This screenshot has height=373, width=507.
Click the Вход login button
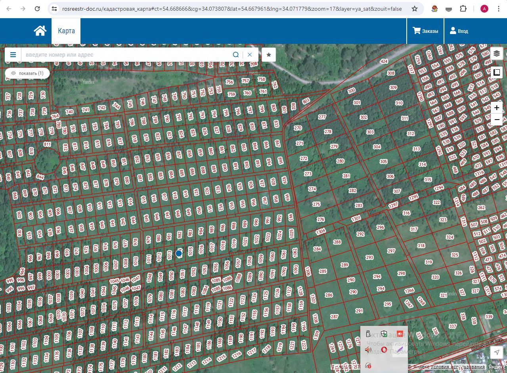[459, 31]
